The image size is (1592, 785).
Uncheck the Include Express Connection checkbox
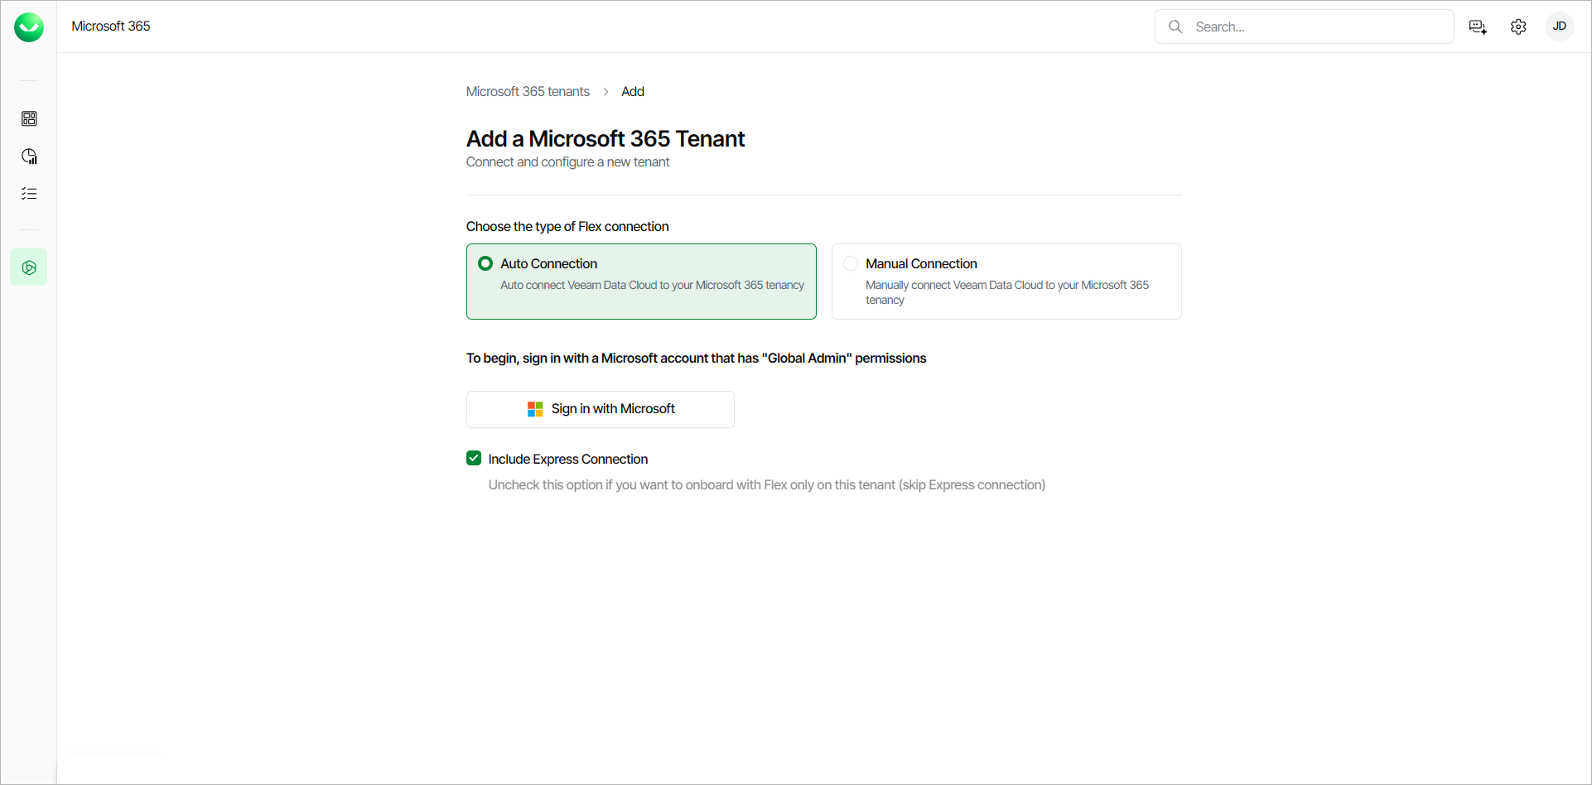click(x=474, y=458)
